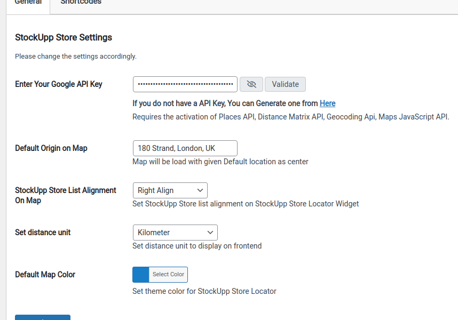Focus the Google API Key password field

tap(185, 84)
